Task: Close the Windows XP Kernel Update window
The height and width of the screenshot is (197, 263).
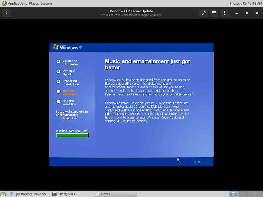Action: tap(257, 13)
